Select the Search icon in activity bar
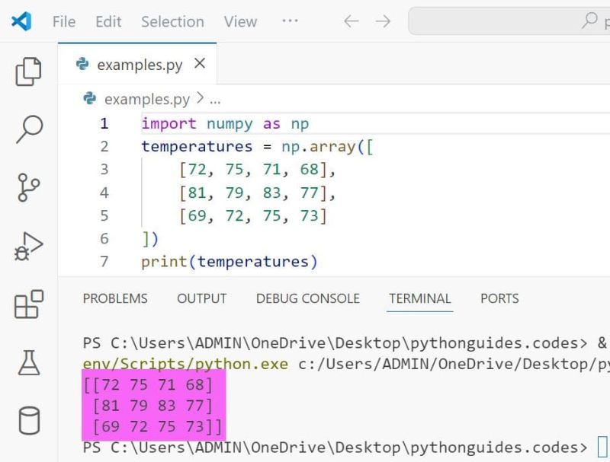610x462 pixels. click(x=27, y=128)
